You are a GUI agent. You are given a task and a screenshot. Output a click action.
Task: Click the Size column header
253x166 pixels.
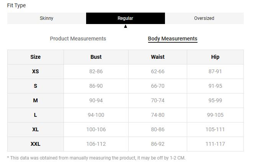tap(36, 57)
